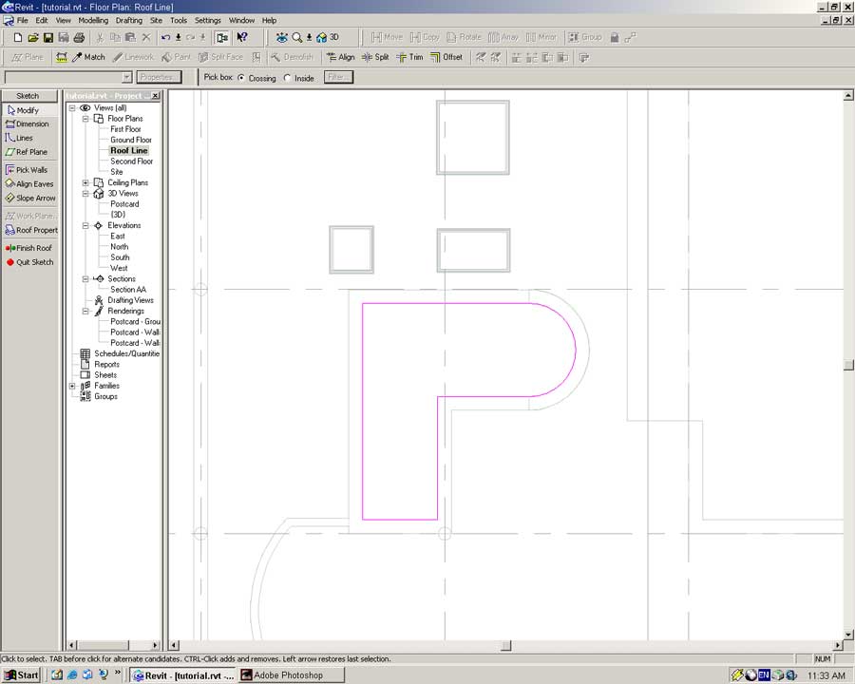Open Ground Floor plan in project browser
This screenshot has height=684, width=855.
pyautogui.click(x=130, y=140)
